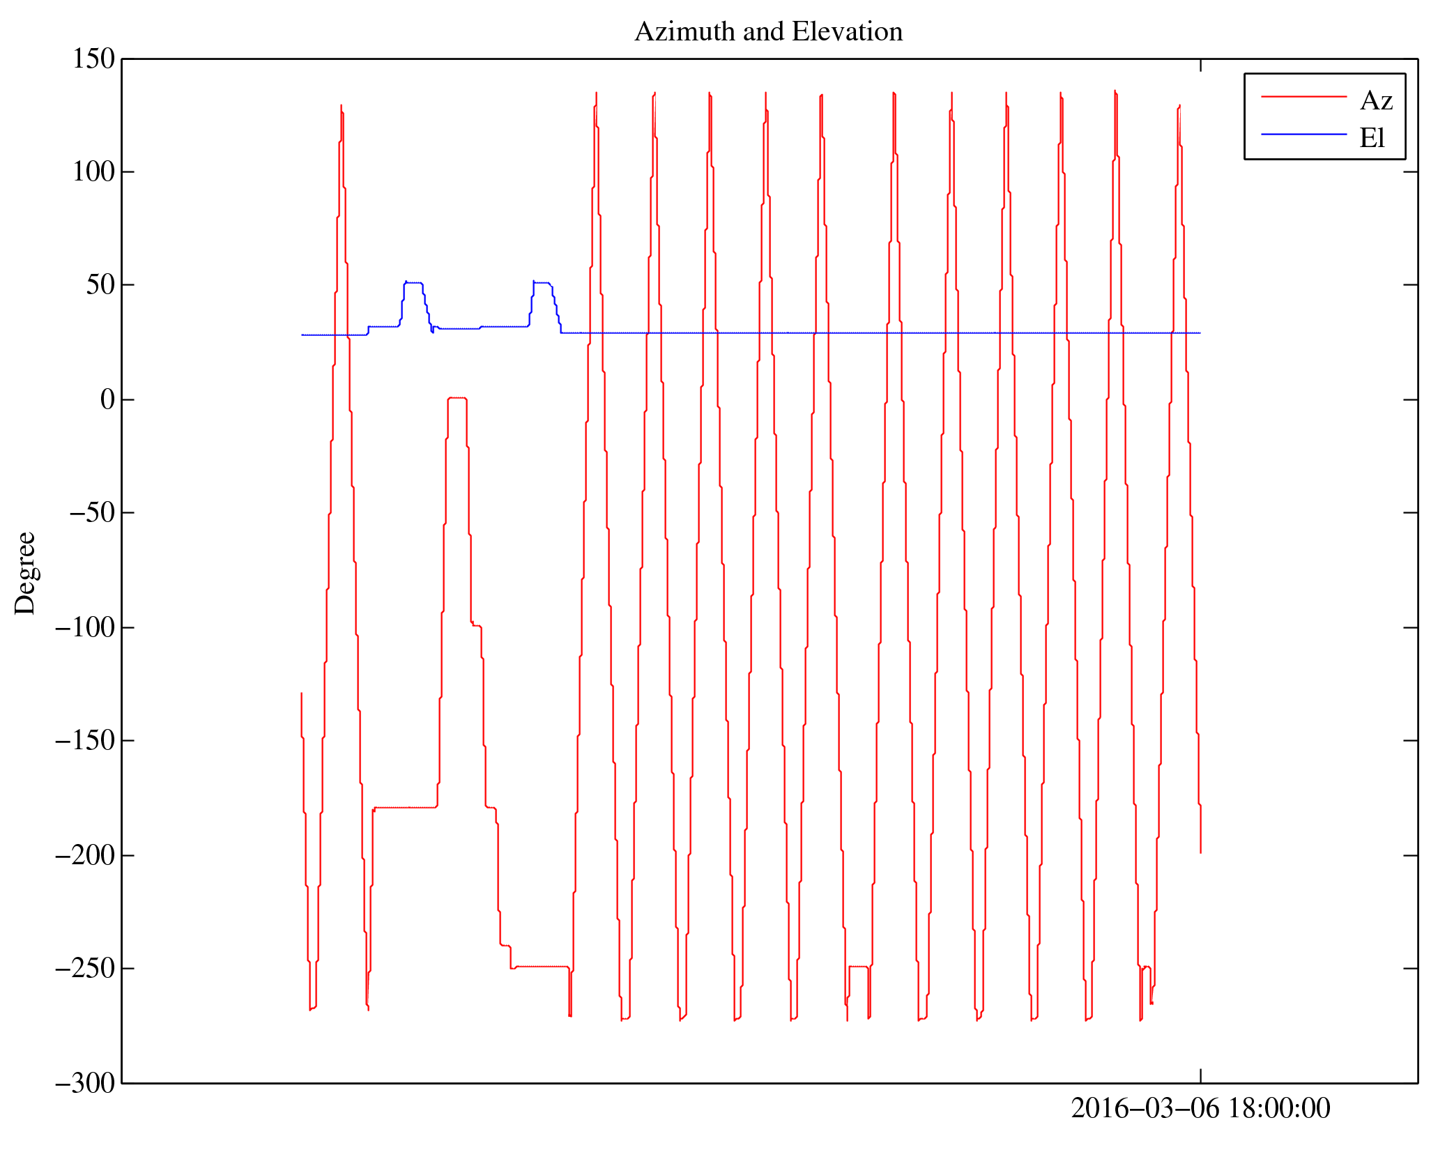
Task: Click the y-axis tick label −50
Action: 91,512
